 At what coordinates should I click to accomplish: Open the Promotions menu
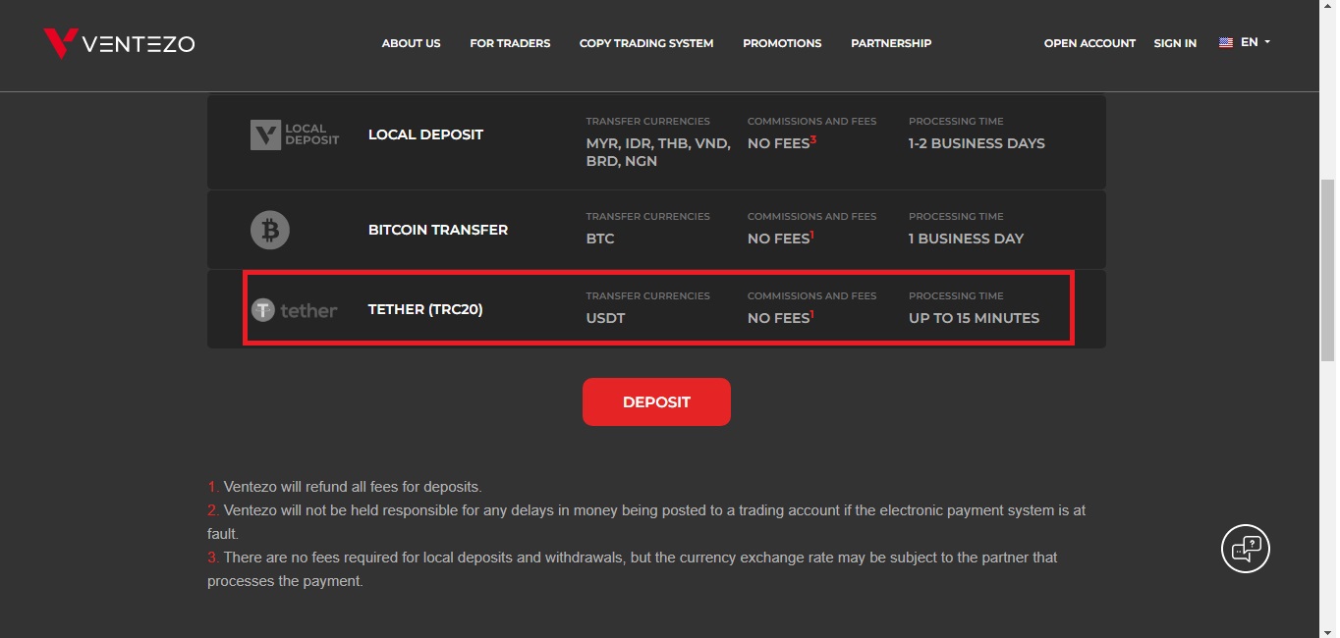point(782,43)
